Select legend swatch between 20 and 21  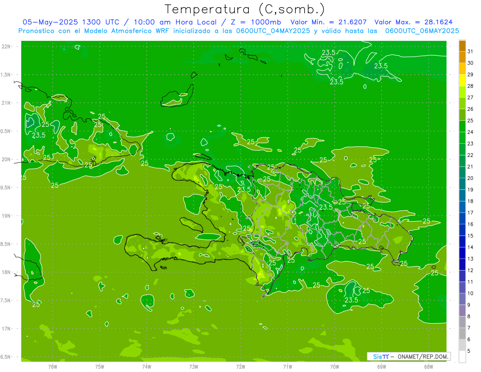click(x=462, y=172)
